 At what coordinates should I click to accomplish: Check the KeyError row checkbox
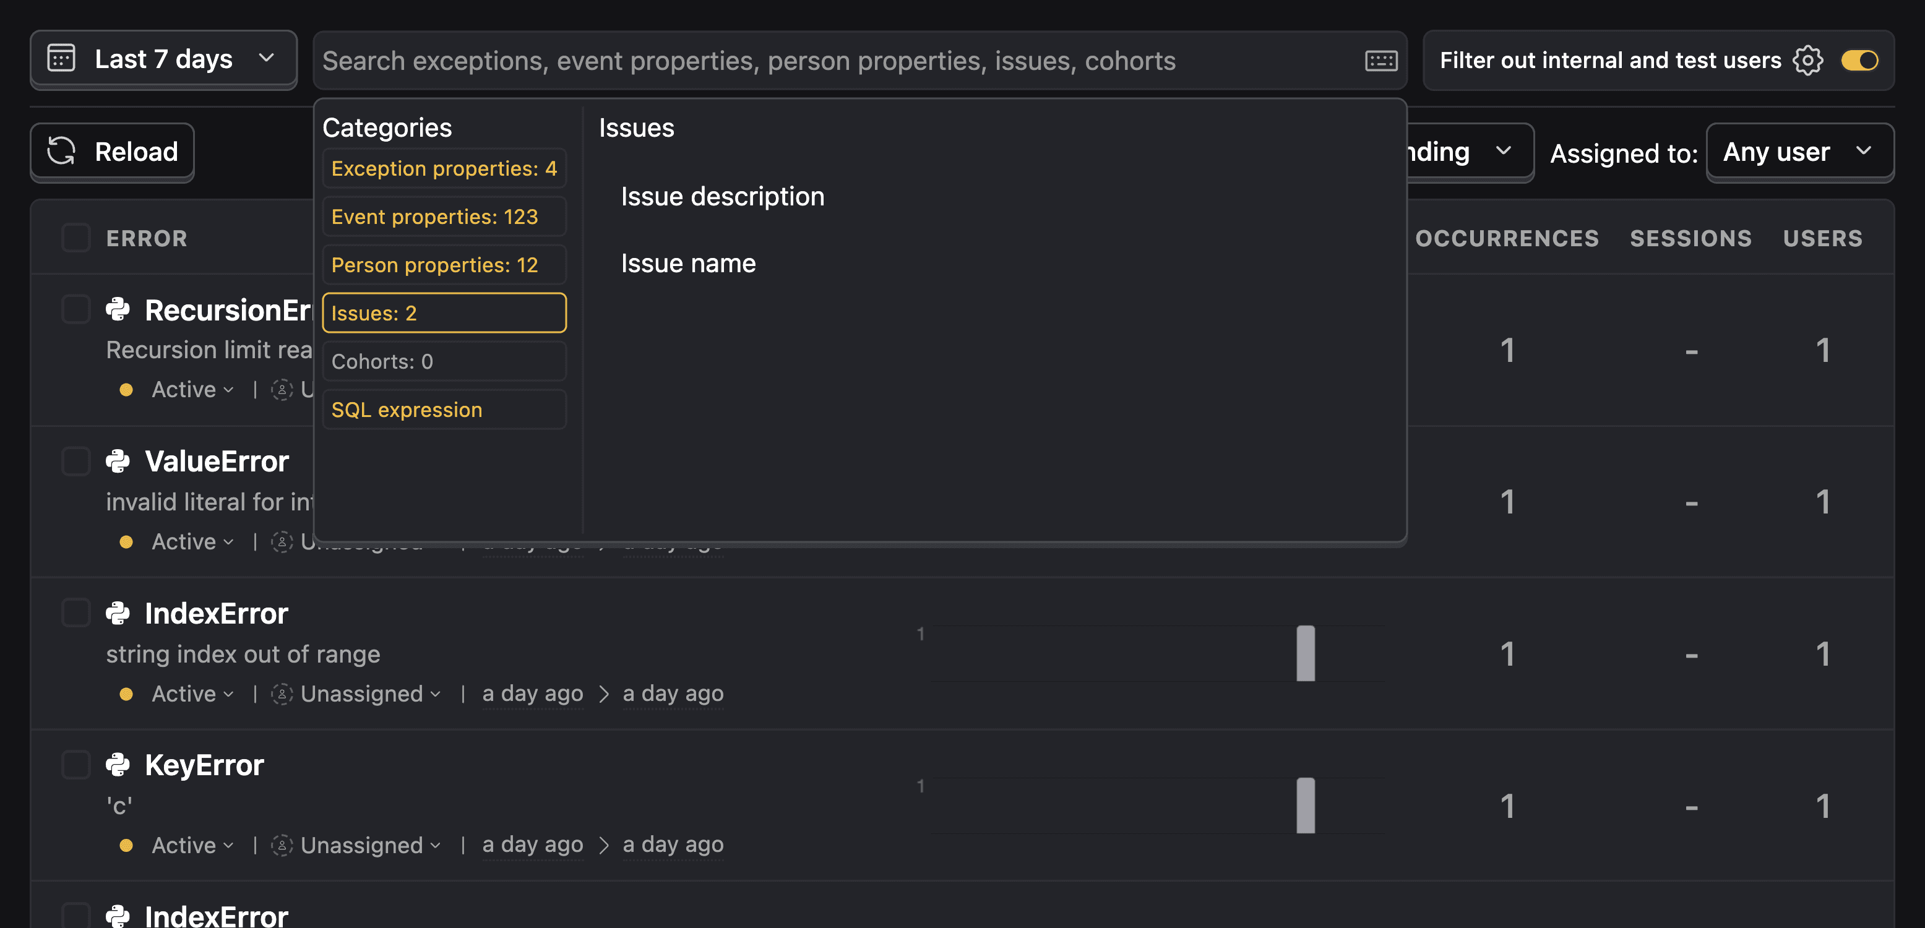click(x=75, y=765)
